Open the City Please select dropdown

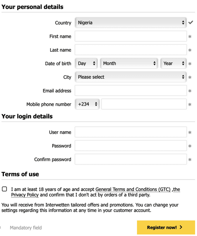(131, 77)
